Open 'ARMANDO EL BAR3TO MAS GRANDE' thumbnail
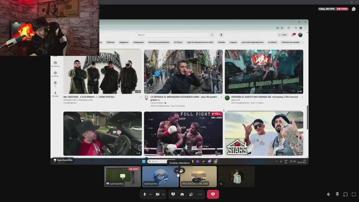This screenshot has width=359, height=202. click(x=264, y=72)
